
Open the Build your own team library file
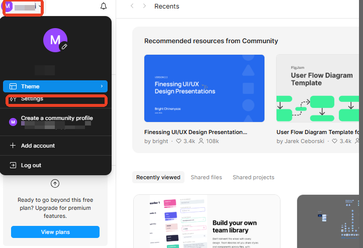coord(207,221)
